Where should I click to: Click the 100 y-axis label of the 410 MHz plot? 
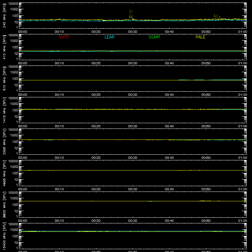coord(15,47)
